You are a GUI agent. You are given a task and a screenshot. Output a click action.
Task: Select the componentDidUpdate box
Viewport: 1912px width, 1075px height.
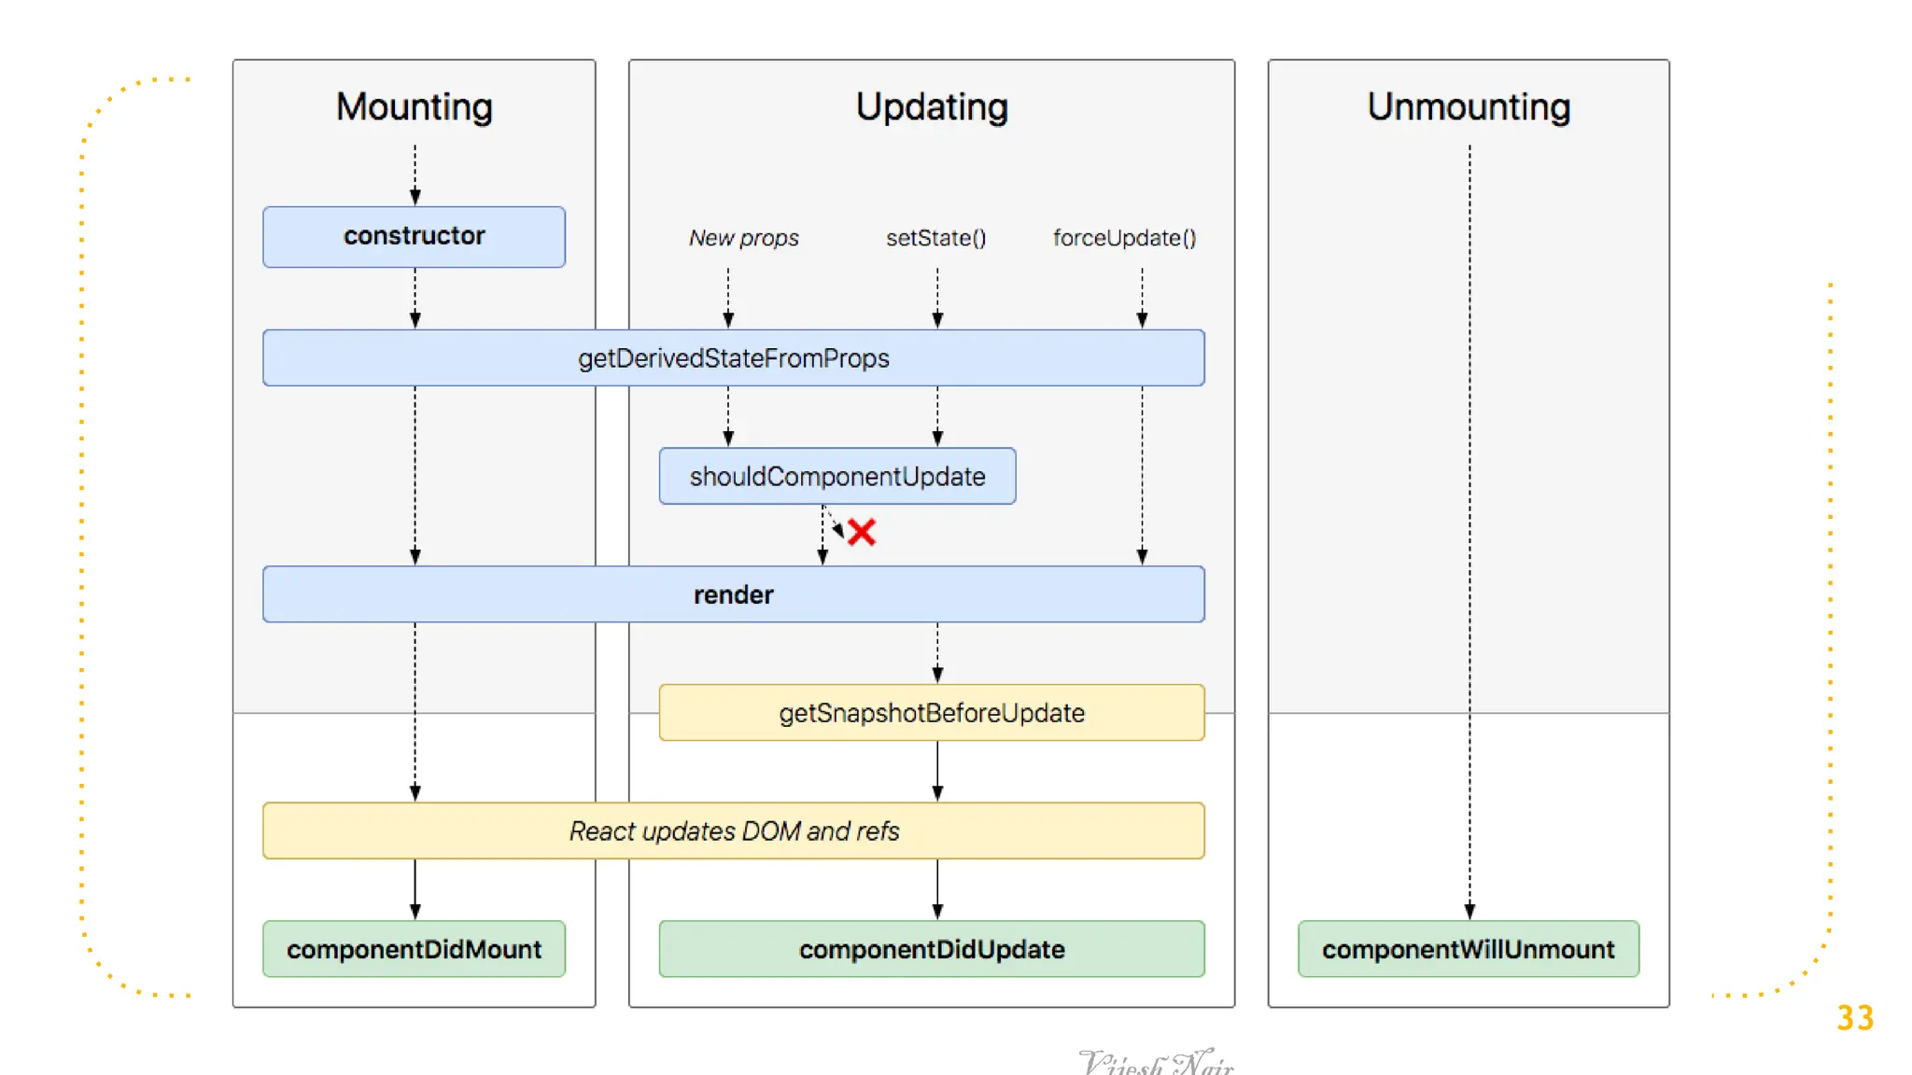[x=931, y=949]
